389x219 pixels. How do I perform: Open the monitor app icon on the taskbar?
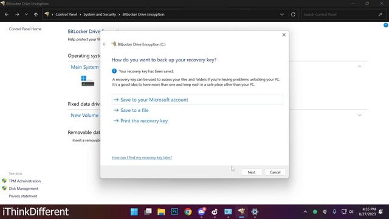coord(228,212)
